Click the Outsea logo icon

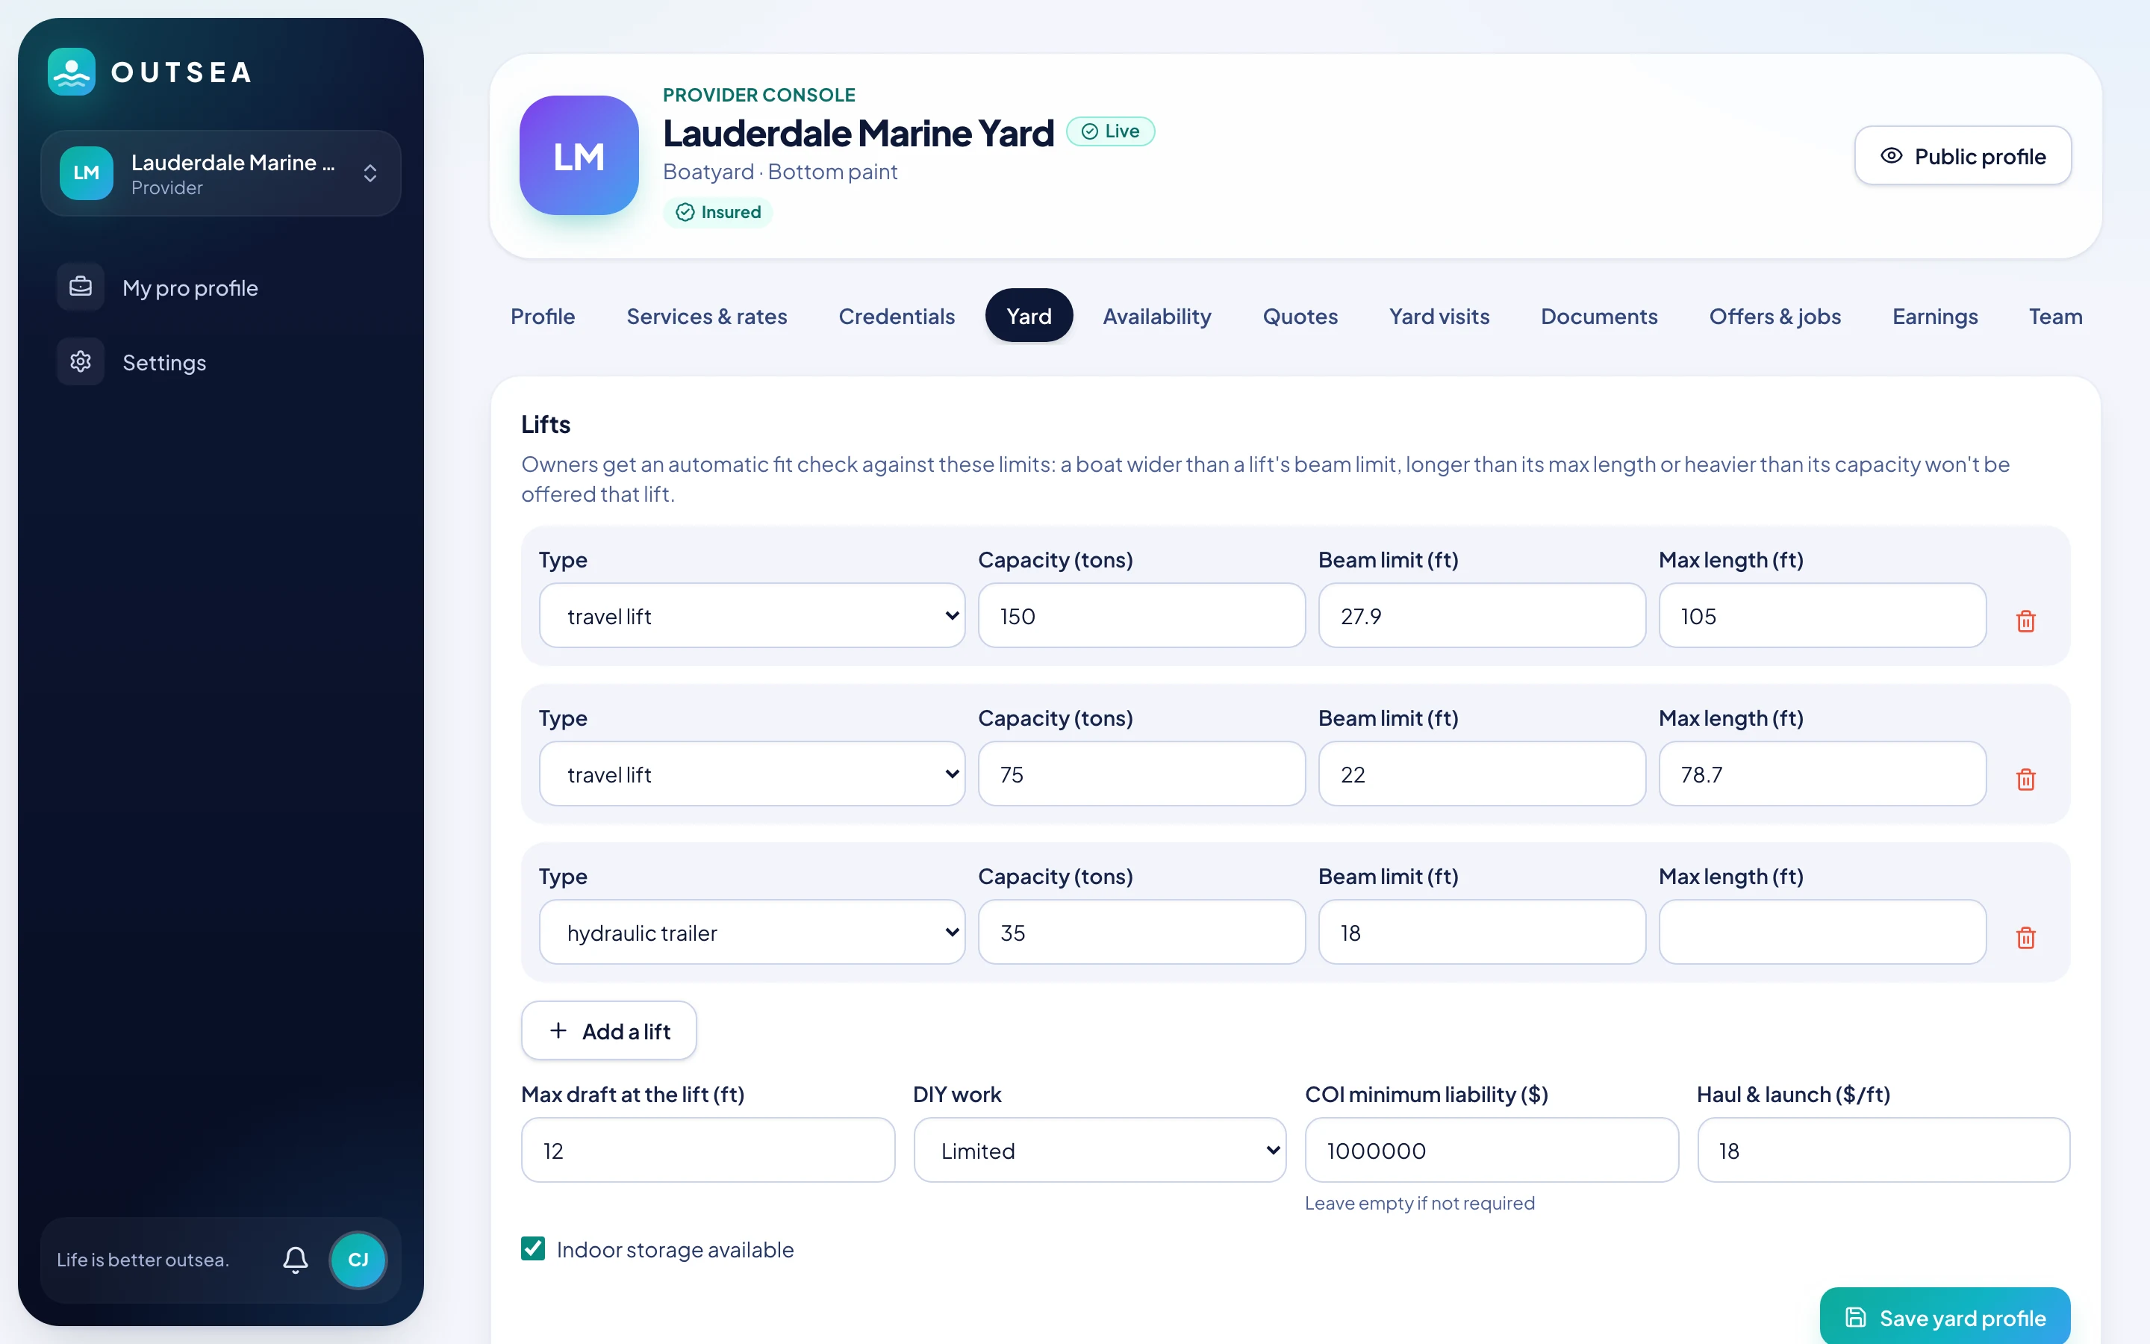[71, 72]
